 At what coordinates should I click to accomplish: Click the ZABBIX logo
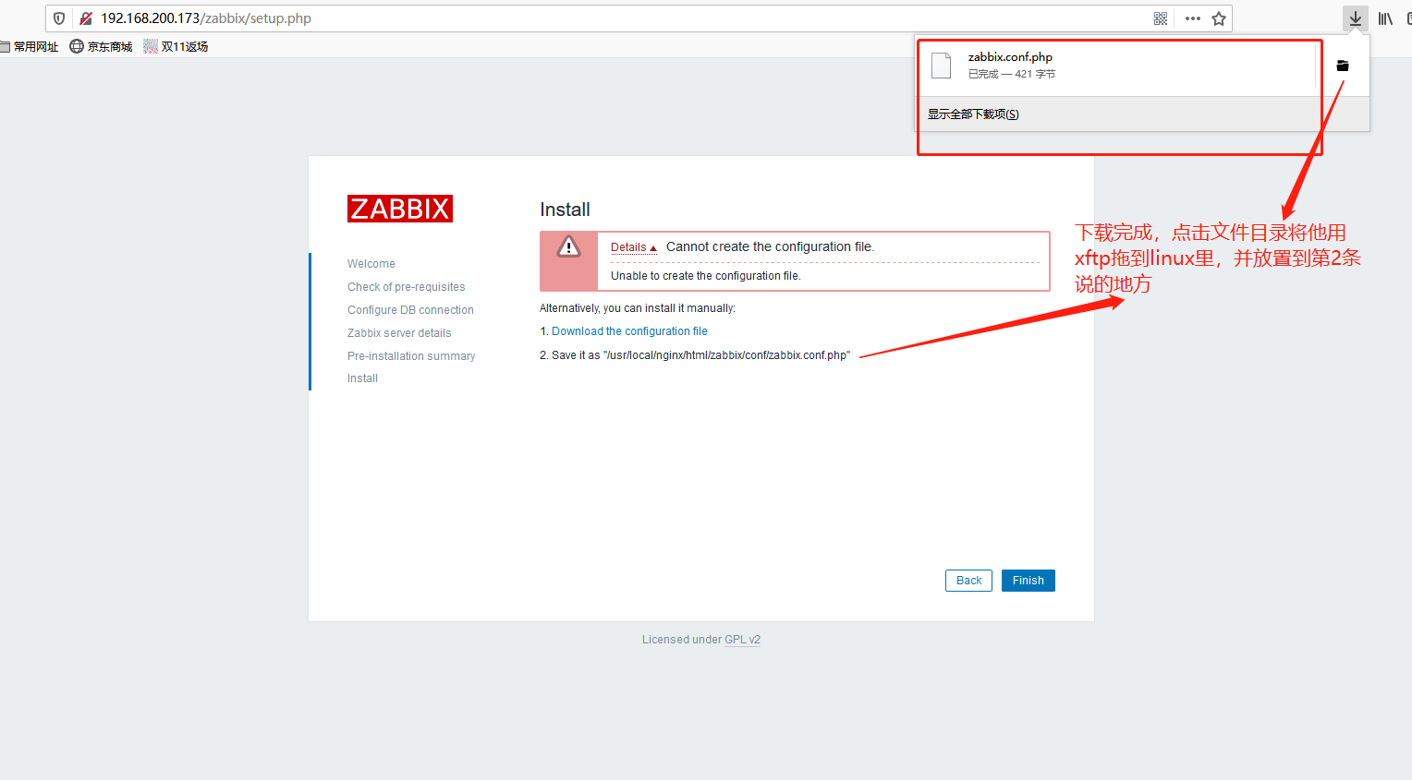coord(400,209)
